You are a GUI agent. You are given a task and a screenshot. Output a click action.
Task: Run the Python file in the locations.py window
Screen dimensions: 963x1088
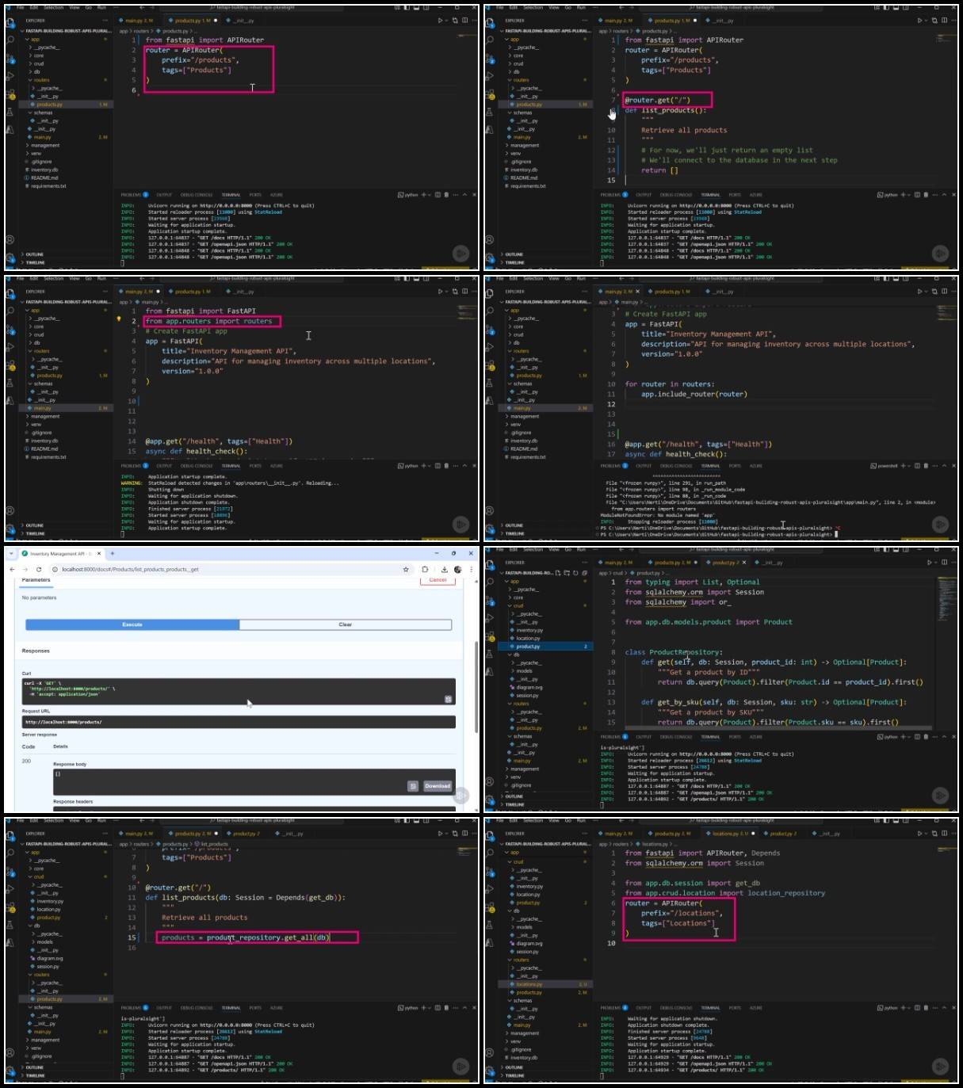919,834
